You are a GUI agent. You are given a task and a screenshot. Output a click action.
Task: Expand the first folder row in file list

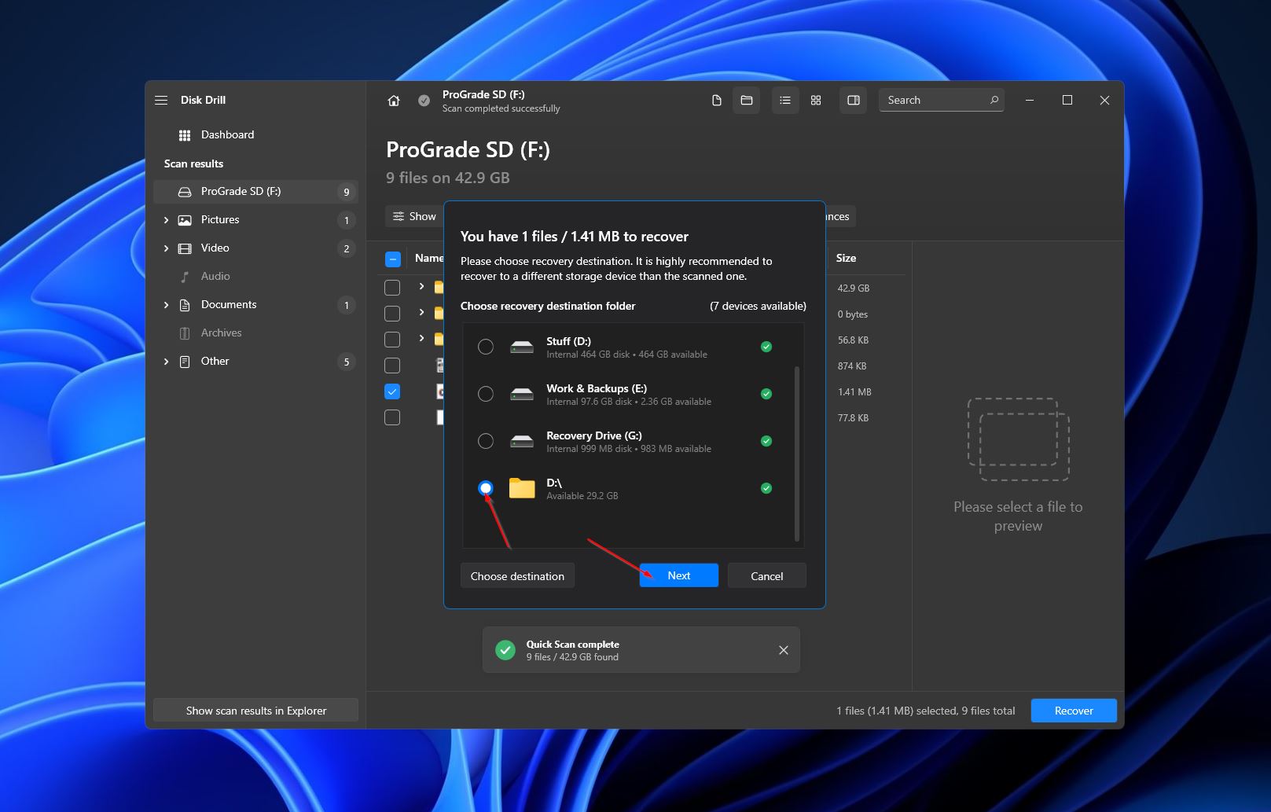coord(421,286)
